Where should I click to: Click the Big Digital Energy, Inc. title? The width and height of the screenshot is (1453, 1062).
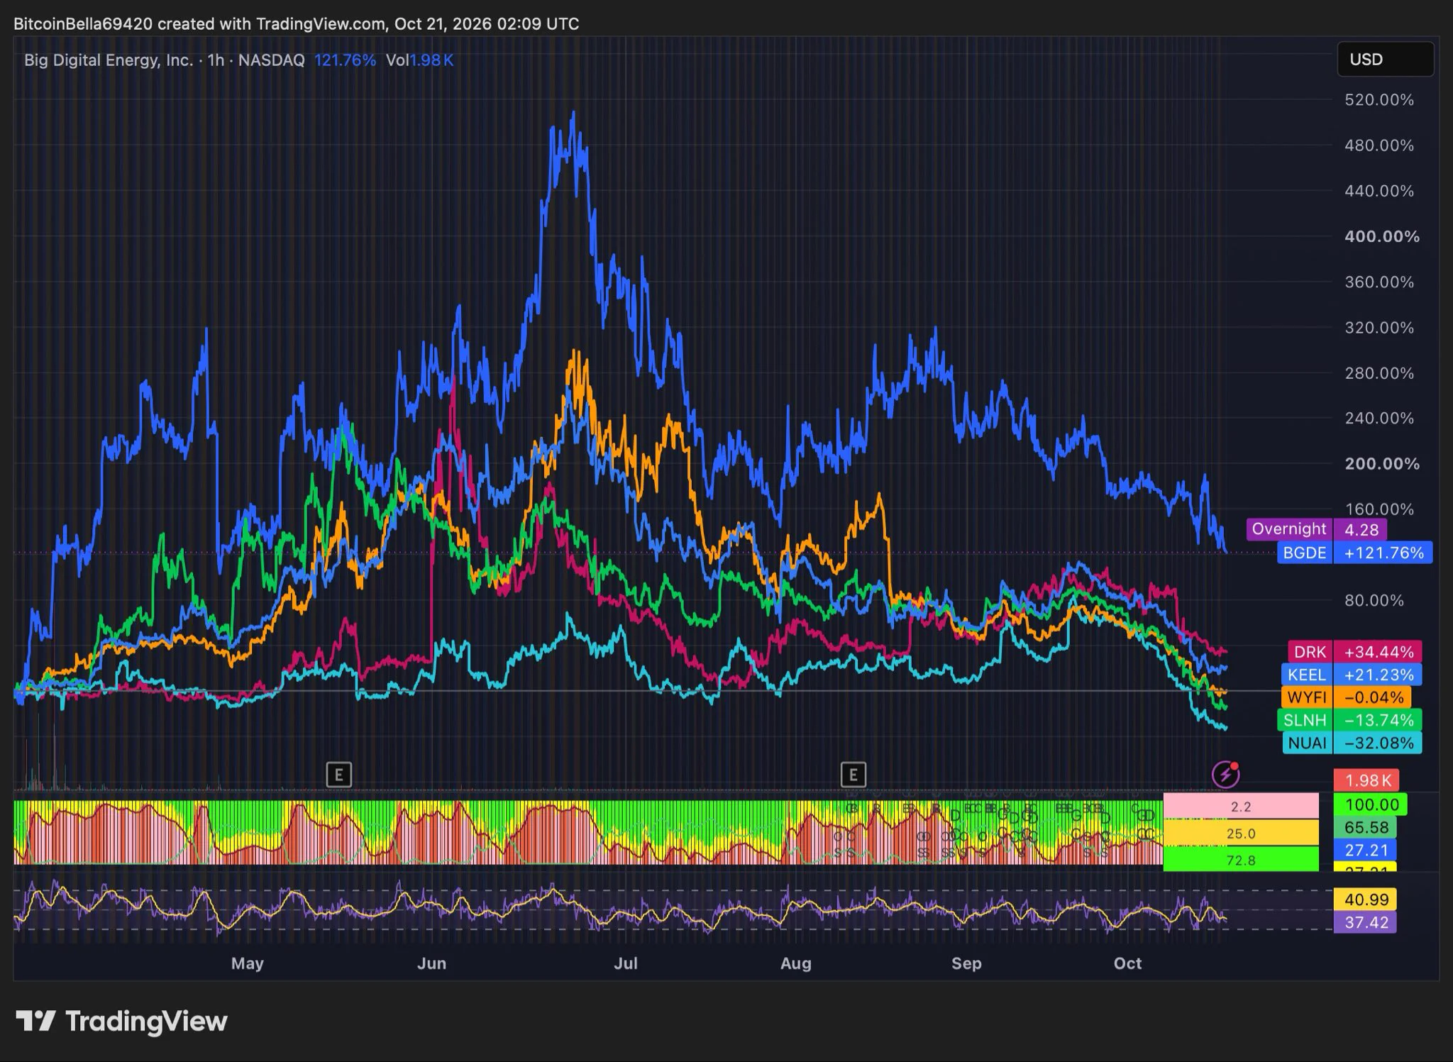(x=109, y=60)
